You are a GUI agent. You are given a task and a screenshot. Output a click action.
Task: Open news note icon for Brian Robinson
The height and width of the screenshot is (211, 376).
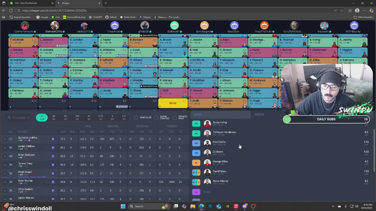click(x=53, y=156)
